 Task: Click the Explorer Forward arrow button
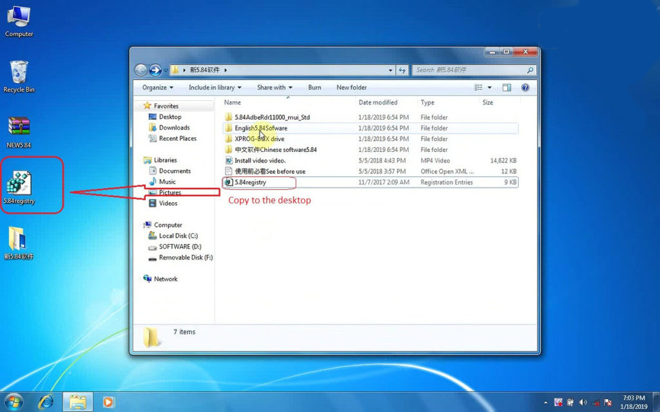click(155, 70)
